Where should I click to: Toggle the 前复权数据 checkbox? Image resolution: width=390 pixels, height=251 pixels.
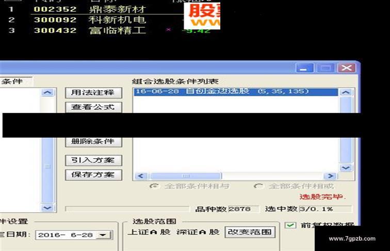click(x=290, y=225)
